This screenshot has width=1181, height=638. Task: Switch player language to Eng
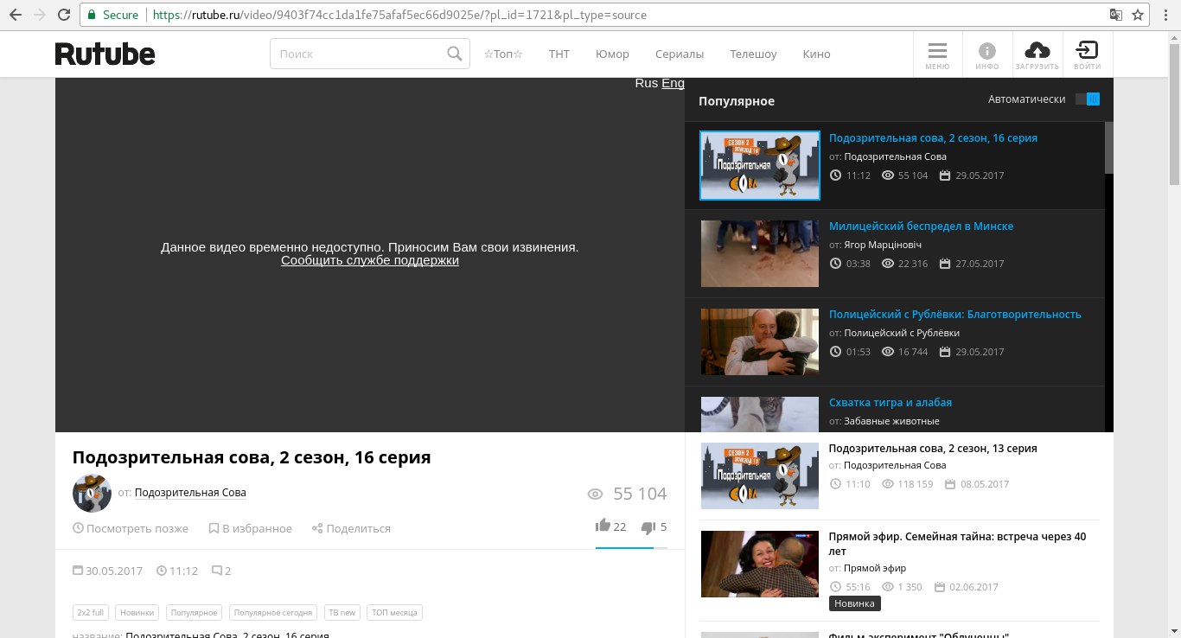(x=673, y=83)
